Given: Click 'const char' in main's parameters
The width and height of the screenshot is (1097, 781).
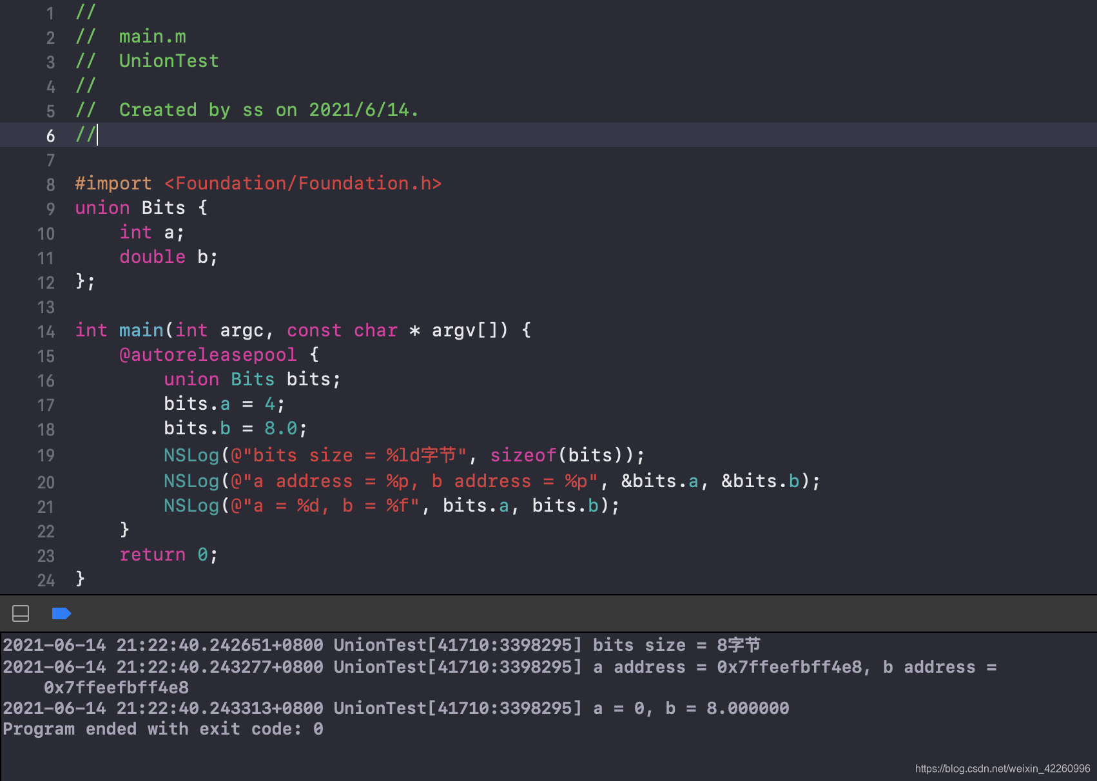Looking at the screenshot, I should point(342,331).
